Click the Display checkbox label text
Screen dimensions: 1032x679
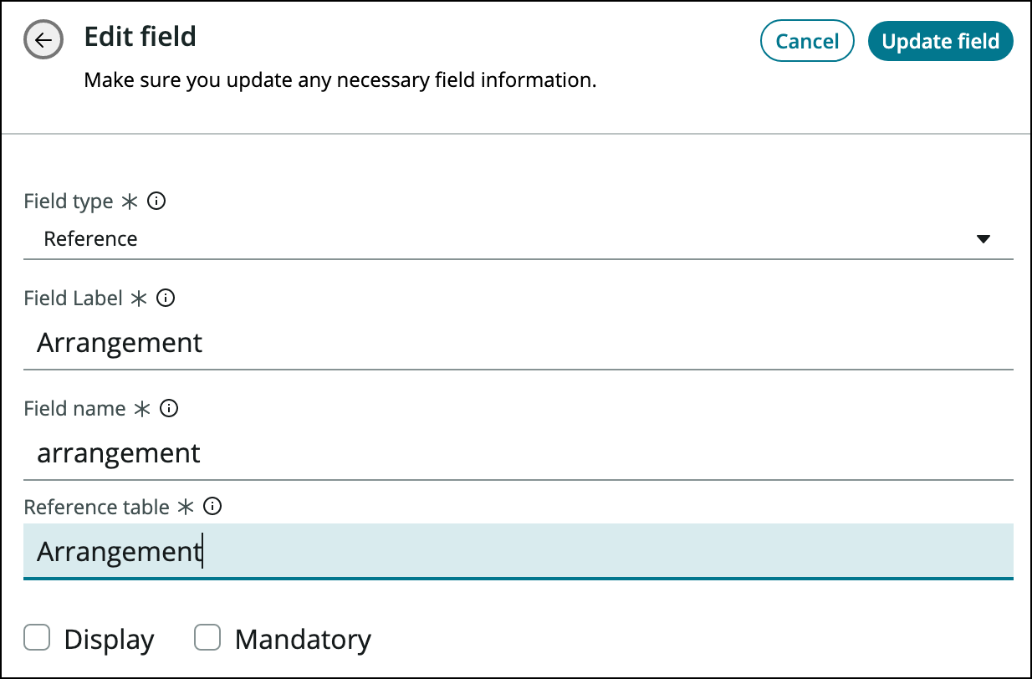pyautogui.click(x=109, y=640)
